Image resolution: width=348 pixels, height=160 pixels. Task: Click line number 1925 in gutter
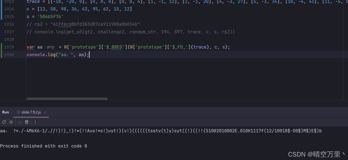tap(9, 16)
